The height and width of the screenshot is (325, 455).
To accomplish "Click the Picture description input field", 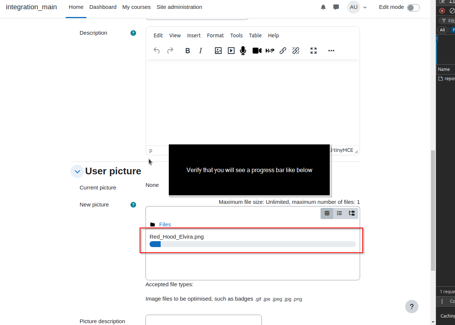I will tap(203, 320).
